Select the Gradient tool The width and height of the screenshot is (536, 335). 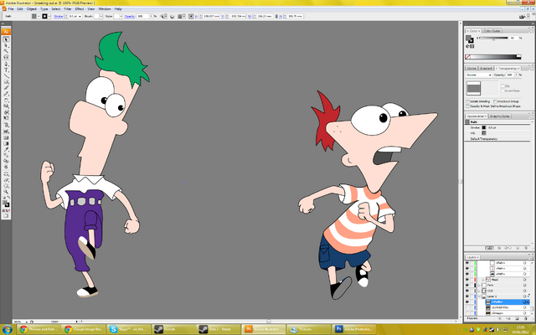[x=6, y=143]
